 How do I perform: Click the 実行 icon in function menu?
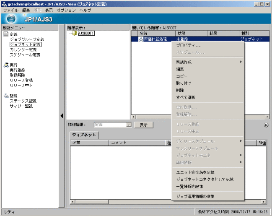(6, 65)
